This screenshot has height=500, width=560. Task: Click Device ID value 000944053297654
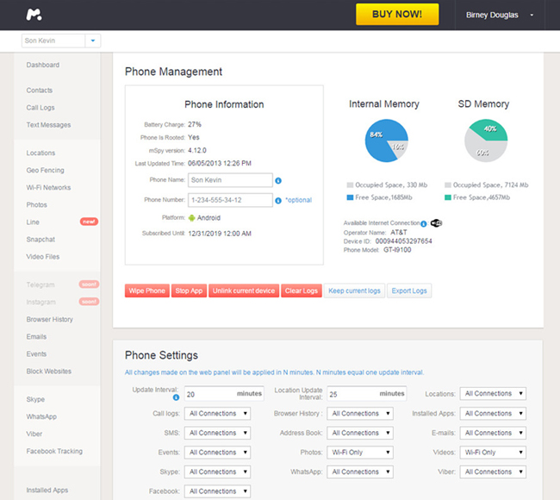403,241
